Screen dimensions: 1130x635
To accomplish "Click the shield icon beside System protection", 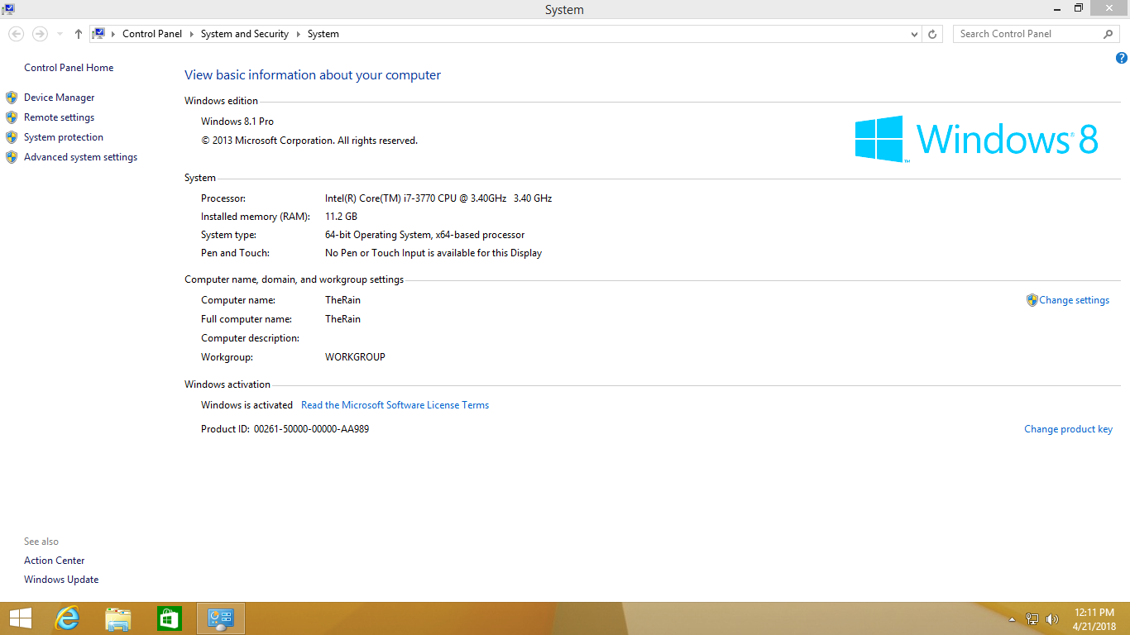I will pos(12,137).
